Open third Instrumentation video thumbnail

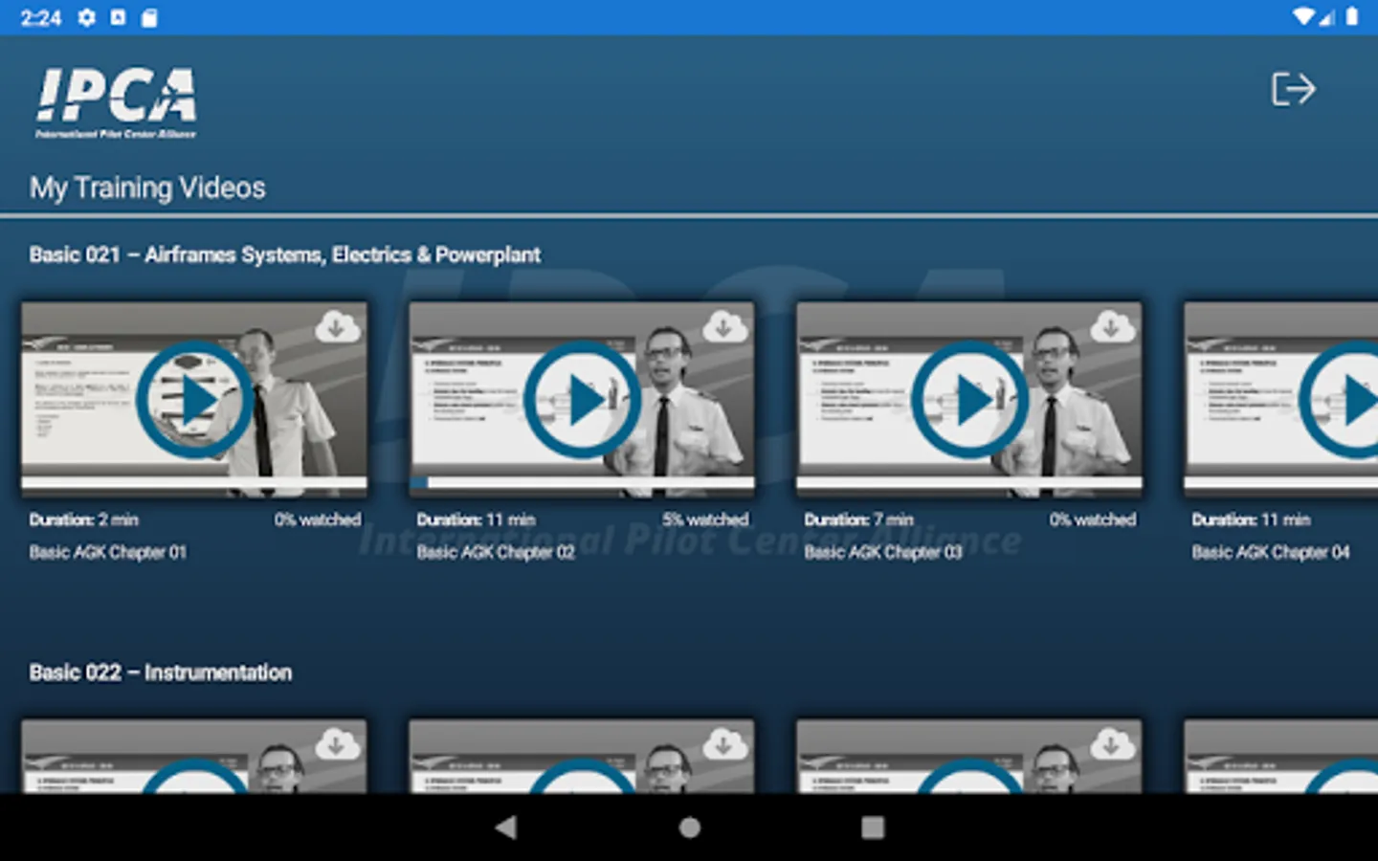coord(969,756)
